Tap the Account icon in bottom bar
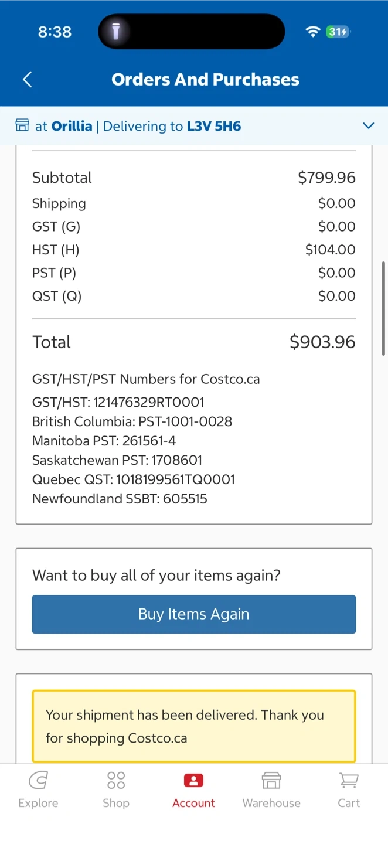This screenshot has width=388, height=844. pos(193,781)
